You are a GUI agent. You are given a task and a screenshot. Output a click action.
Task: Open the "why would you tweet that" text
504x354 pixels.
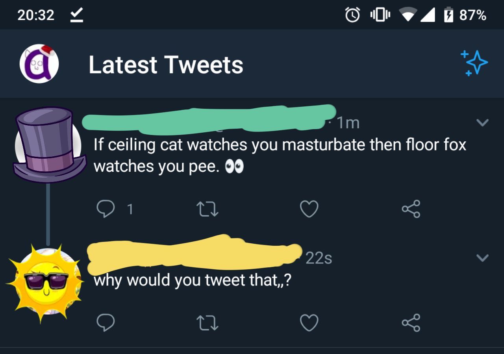pyautogui.click(x=192, y=280)
